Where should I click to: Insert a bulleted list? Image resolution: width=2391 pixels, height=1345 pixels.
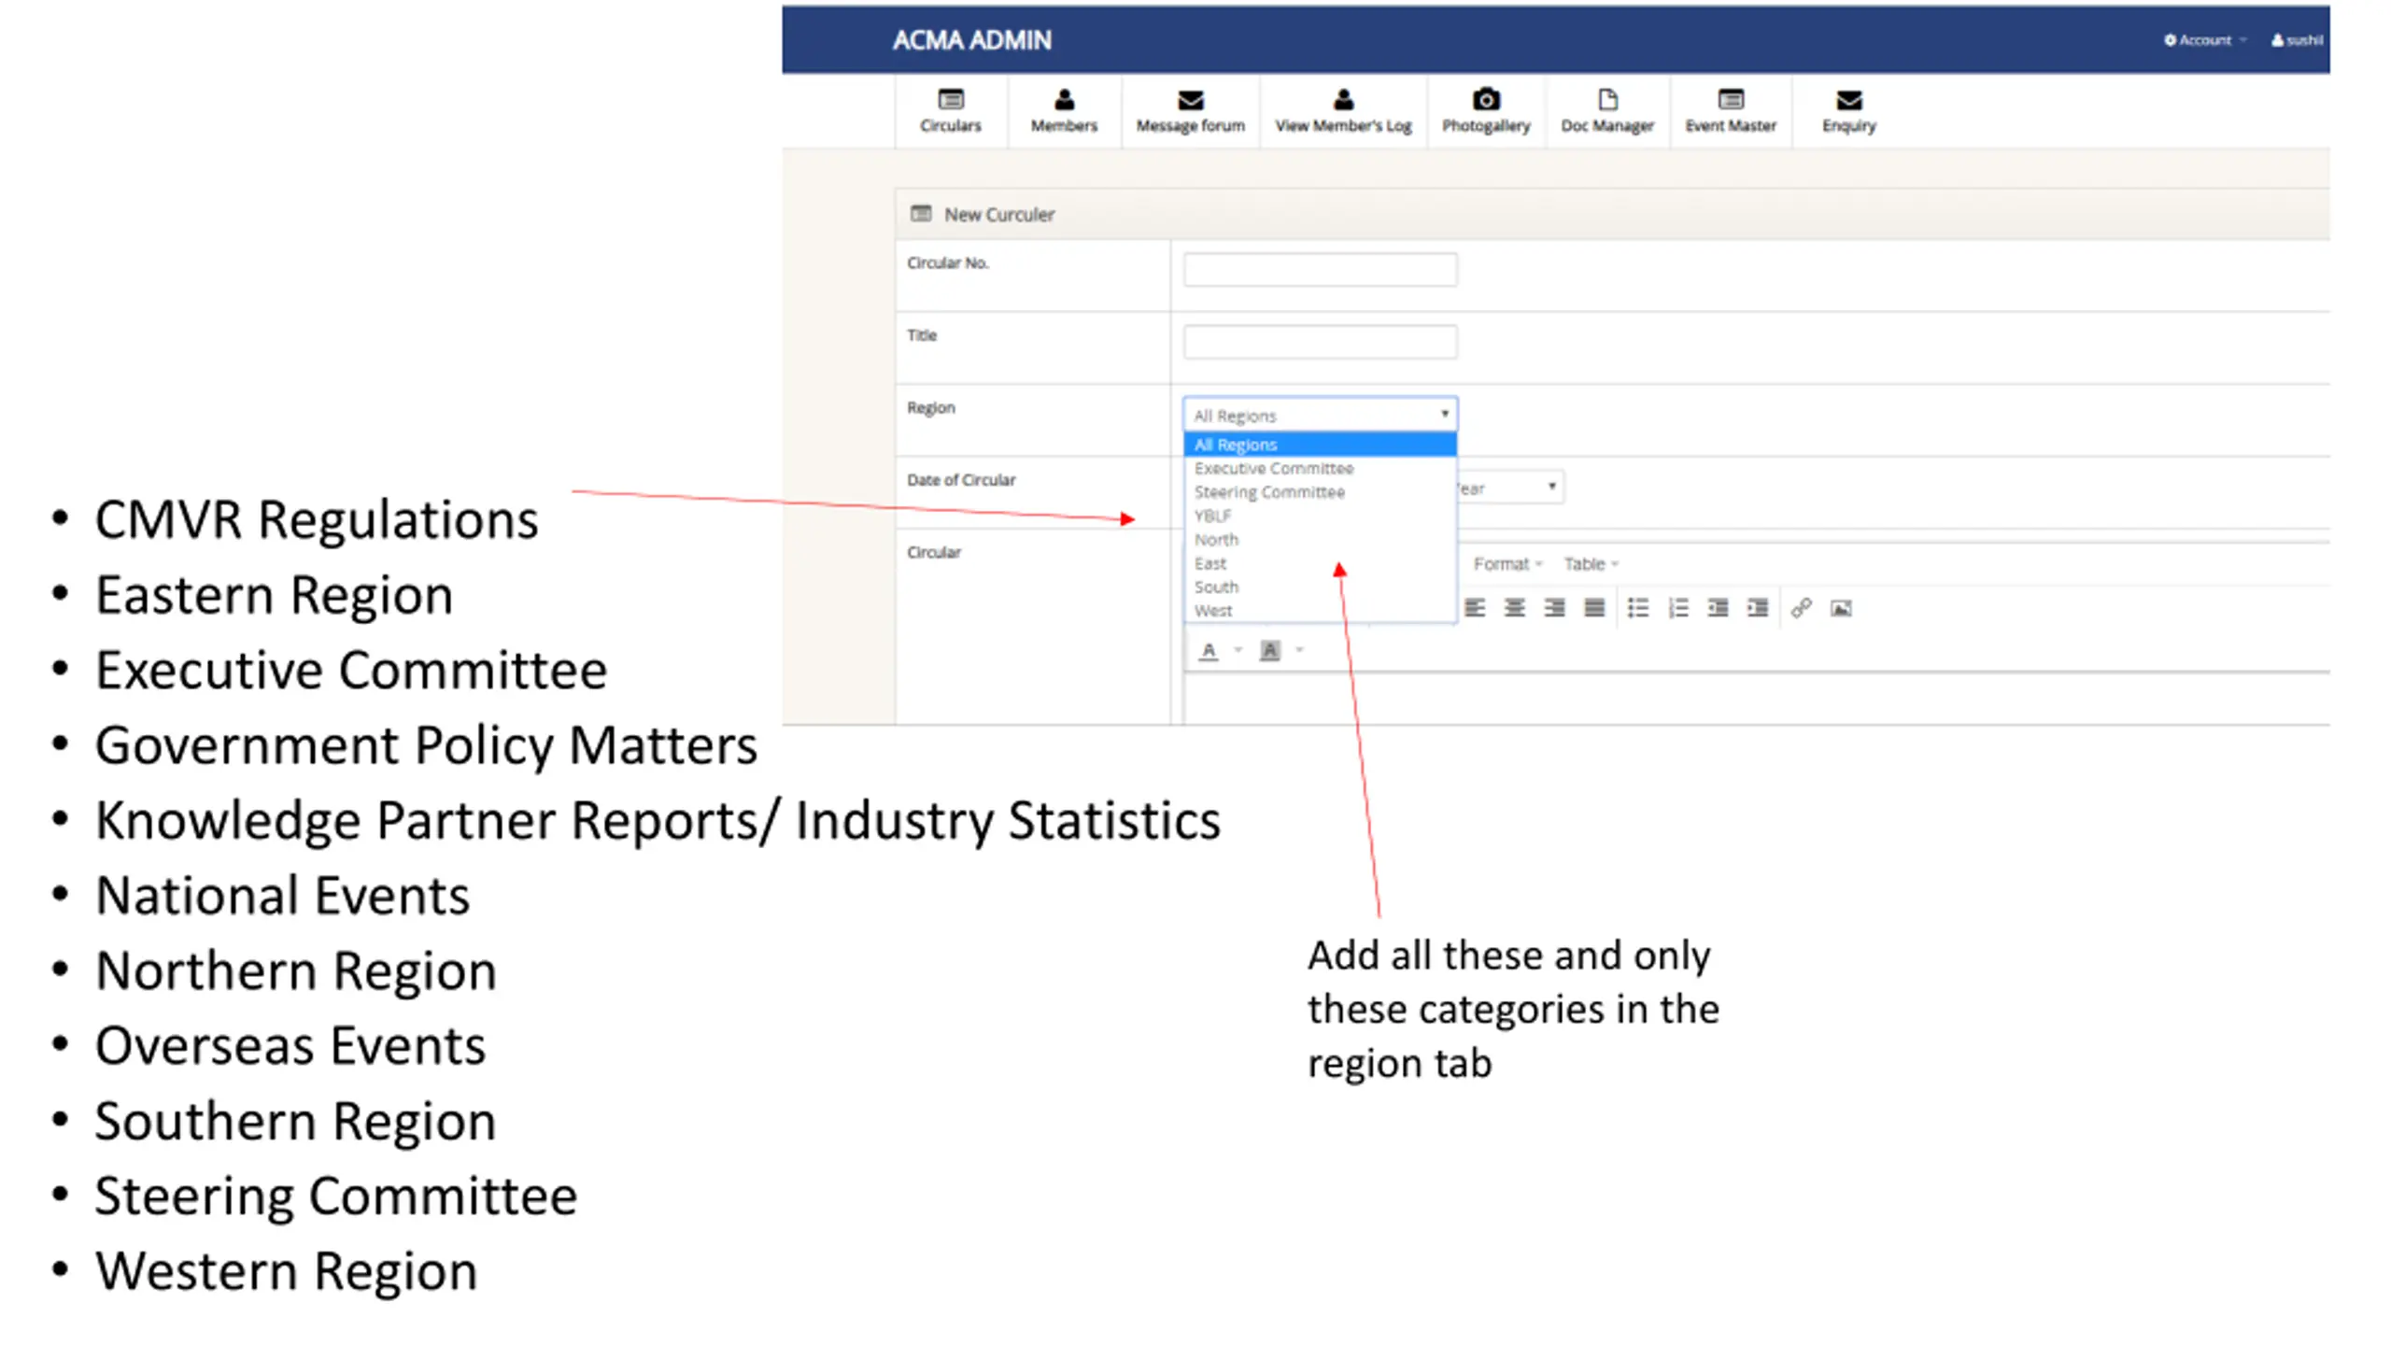pyautogui.click(x=1637, y=608)
